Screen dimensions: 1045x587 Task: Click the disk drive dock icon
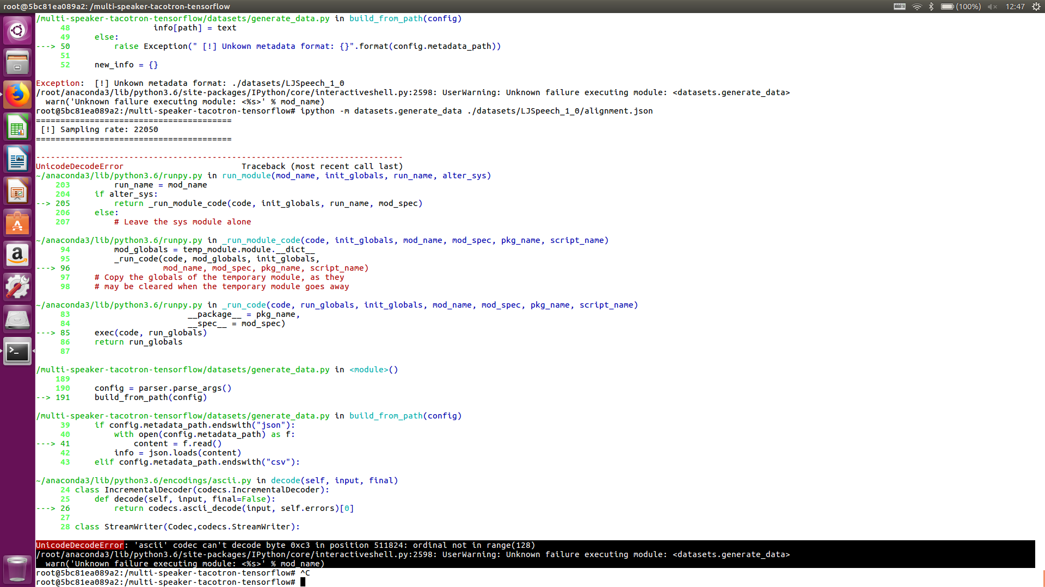[x=17, y=320]
